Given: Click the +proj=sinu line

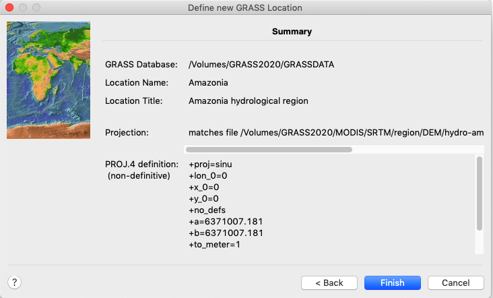Looking at the screenshot, I should (210, 164).
